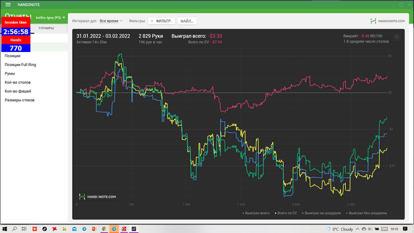Screen dimensions: 414x233
Task: Expand hidden system tray icons chevron
Action: (x=357, y=229)
